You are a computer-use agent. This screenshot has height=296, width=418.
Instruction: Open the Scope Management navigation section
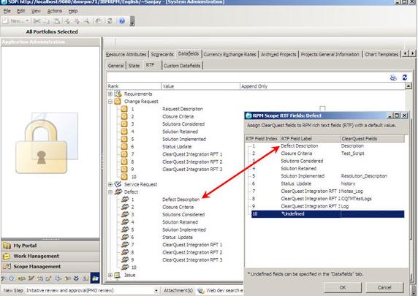(50, 266)
